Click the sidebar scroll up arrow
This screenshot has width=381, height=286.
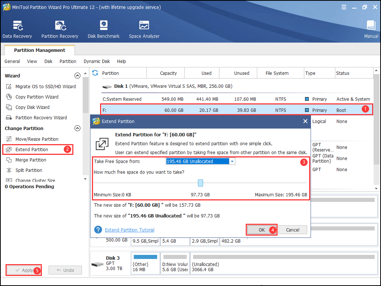click(x=85, y=73)
